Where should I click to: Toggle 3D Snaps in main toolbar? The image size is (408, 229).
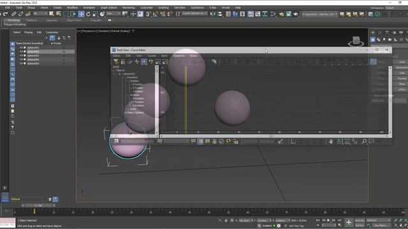coord(148,14)
